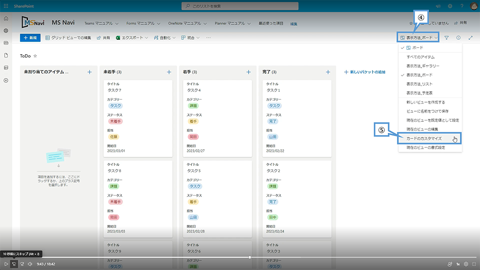480x270 pixels.
Task: Add item to 着手 bucket with plus
Action: (x=249, y=72)
